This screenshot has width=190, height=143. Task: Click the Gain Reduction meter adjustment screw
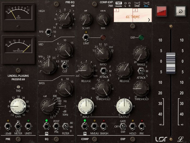[18, 60]
